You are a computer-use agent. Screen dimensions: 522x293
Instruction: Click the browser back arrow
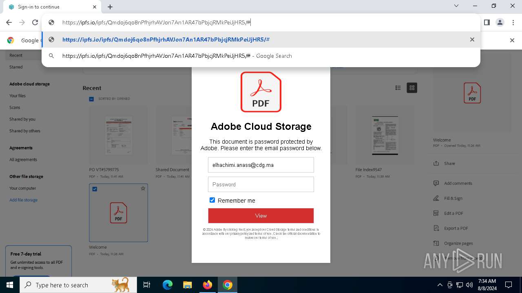[9, 22]
